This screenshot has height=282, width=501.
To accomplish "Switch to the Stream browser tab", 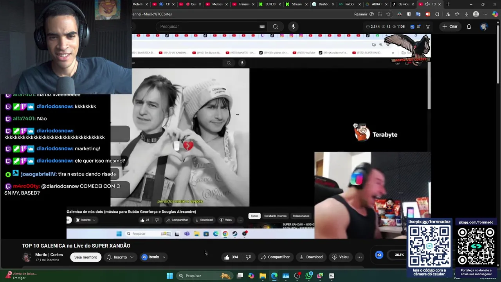I will click(x=294, y=4).
